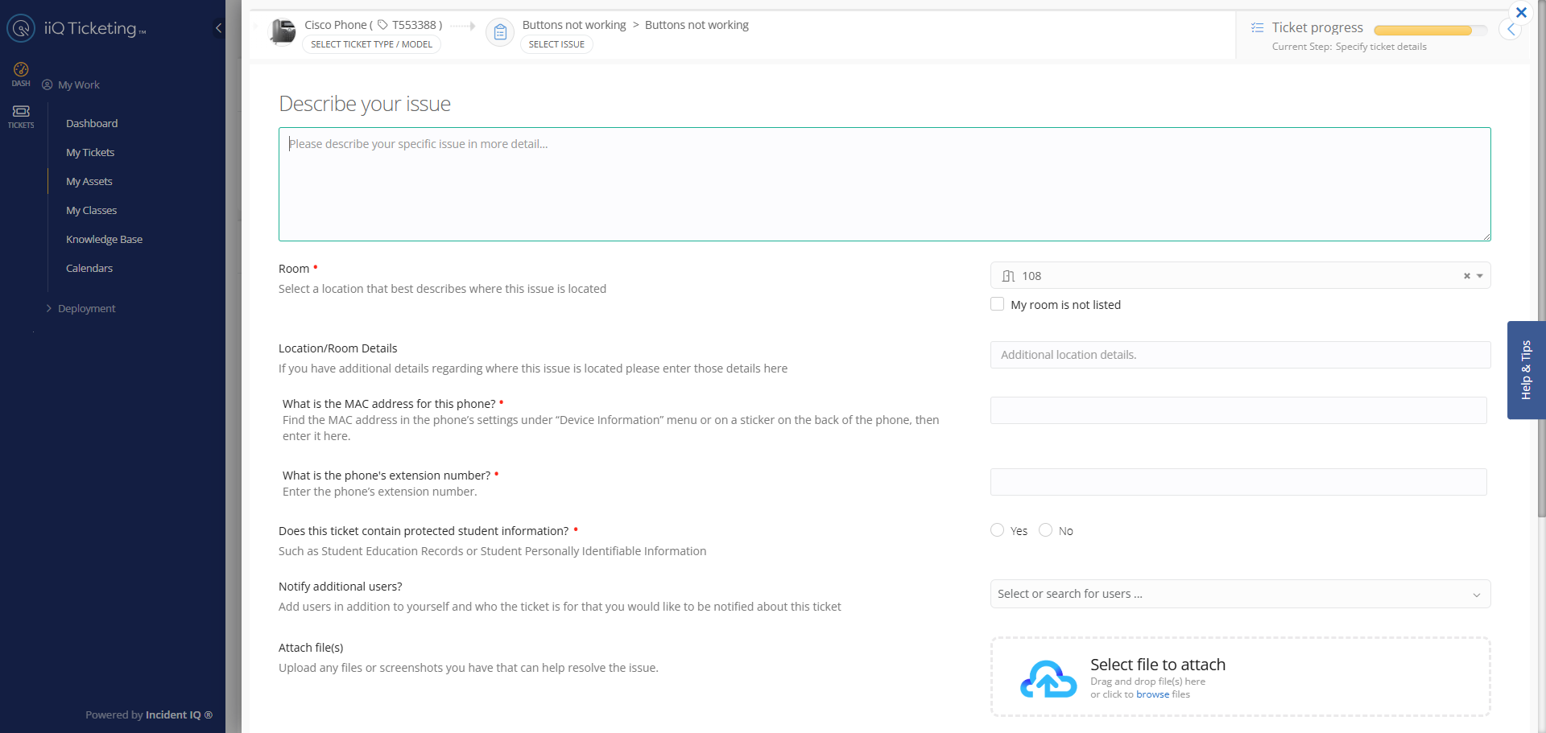Open the Tickets icon in left rail
This screenshot has height=733, width=1546.
coord(21,112)
